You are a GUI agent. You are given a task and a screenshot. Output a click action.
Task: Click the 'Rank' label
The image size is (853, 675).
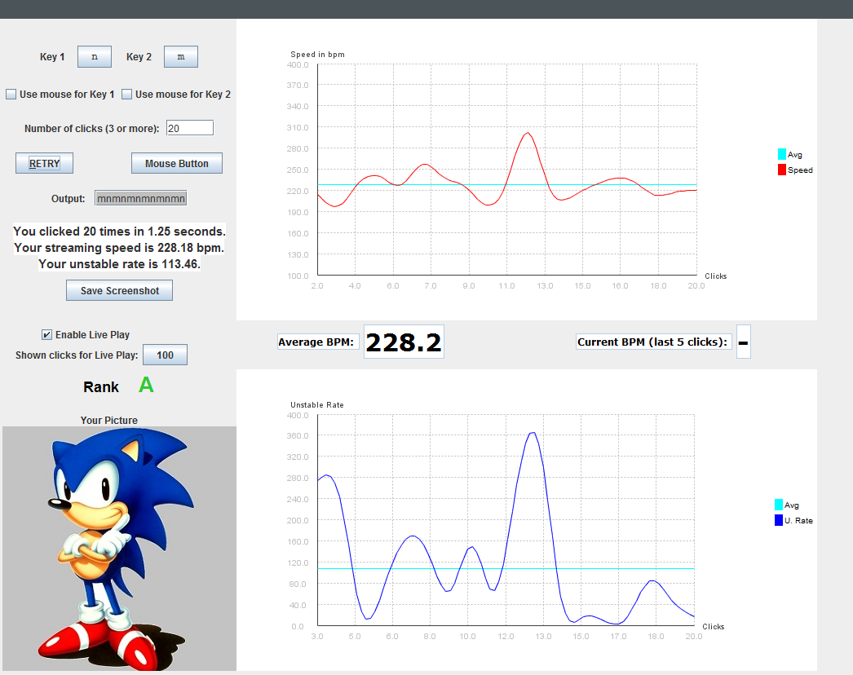pos(100,386)
